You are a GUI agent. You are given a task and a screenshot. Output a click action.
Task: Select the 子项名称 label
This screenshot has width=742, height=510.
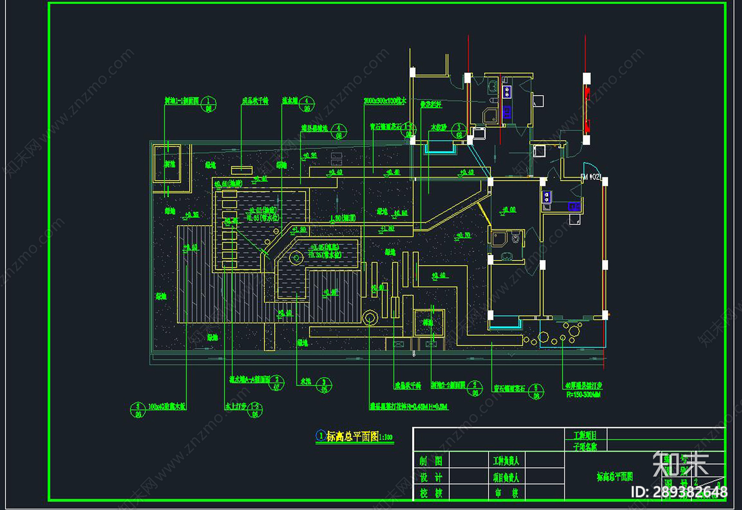tap(585, 446)
